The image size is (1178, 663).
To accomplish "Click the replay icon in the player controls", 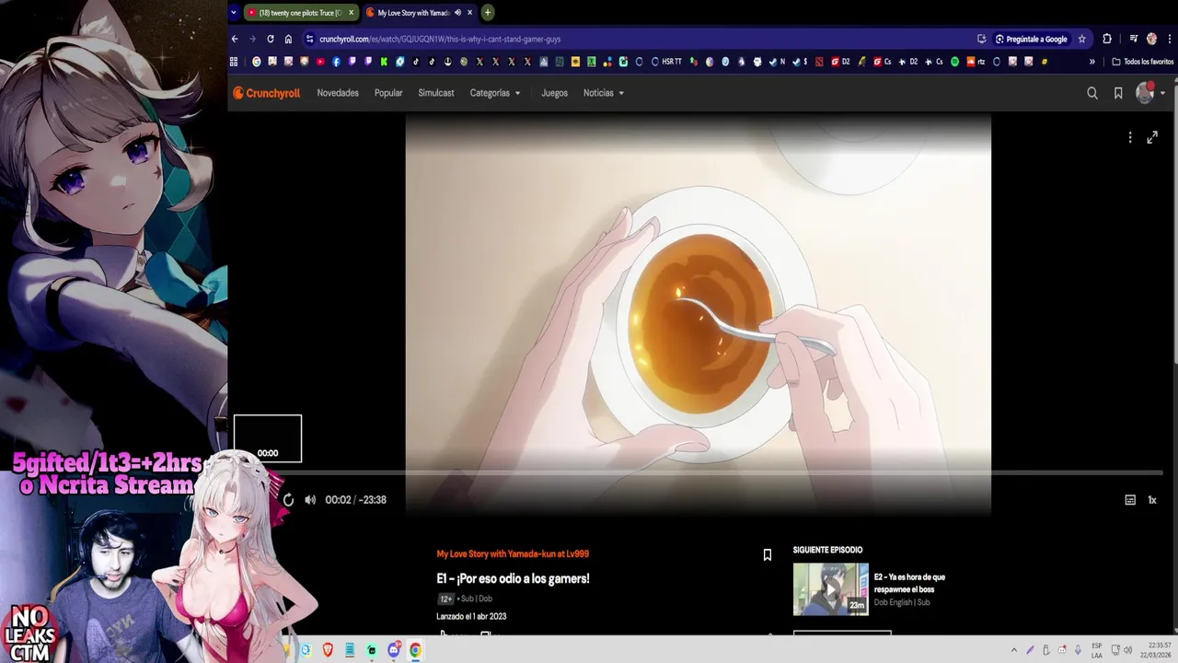I will click(288, 500).
